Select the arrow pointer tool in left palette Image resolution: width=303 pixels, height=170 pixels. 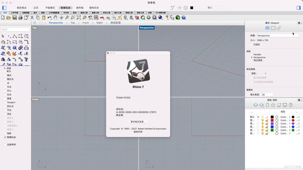click(3, 36)
